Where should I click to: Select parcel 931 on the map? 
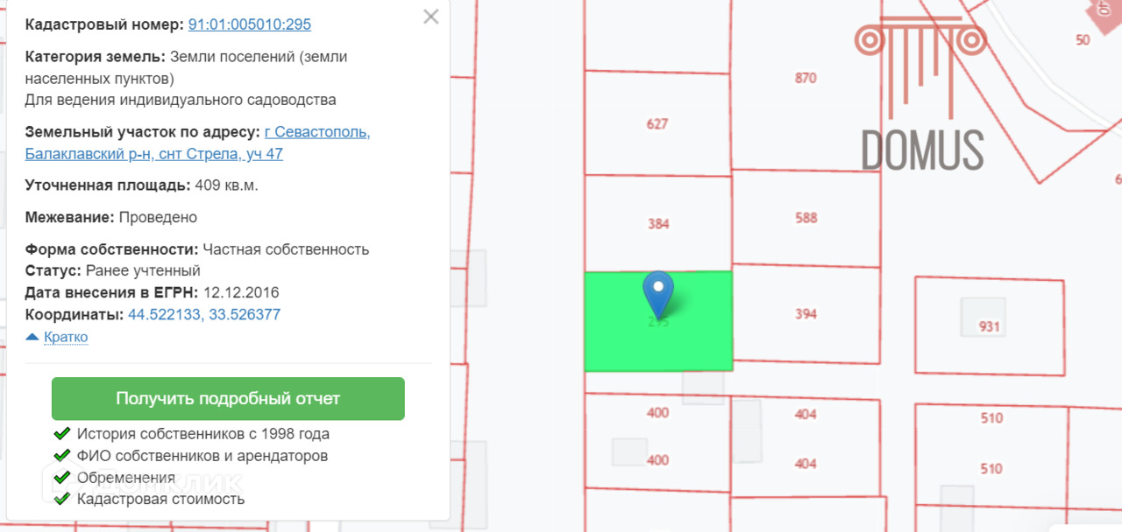pos(990,326)
